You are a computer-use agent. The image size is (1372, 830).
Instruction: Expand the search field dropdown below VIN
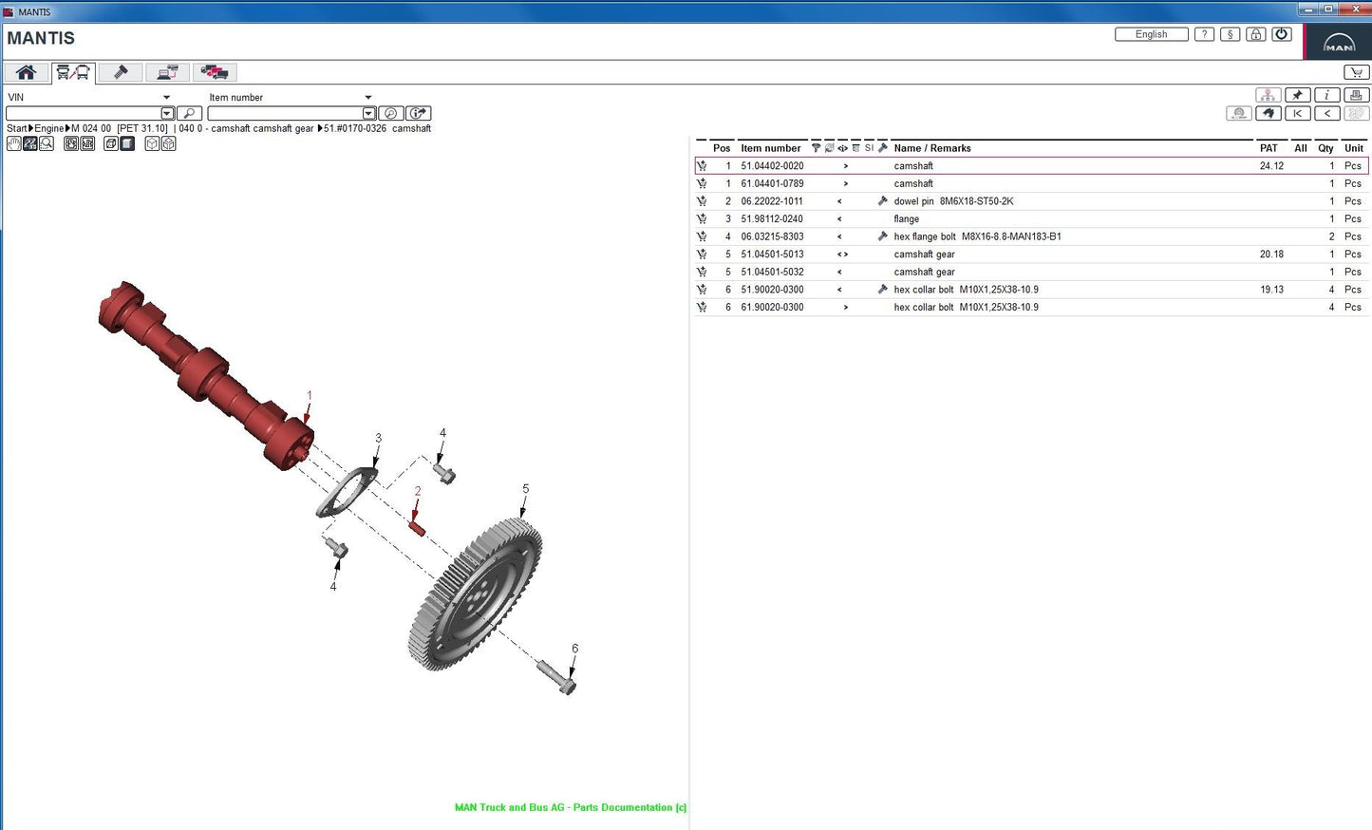167,113
